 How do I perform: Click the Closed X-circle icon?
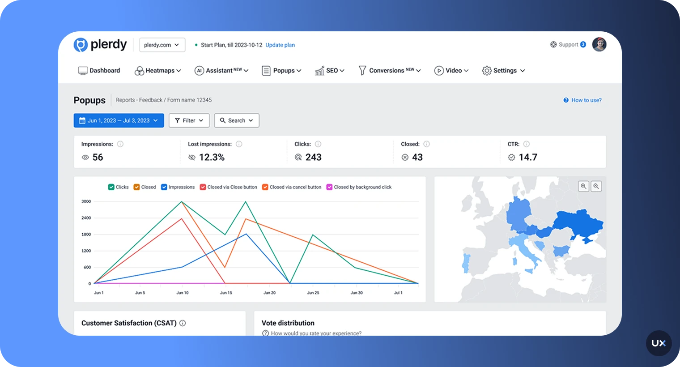(405, 158)
